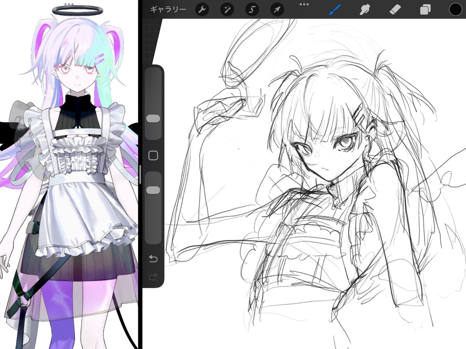The height and width of the screenshot is (349, 466).
Task: Click the brush opacity slider handle
Action: (x=153, y=190)
